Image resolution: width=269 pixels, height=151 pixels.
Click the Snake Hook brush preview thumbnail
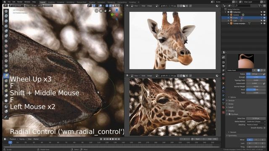coord(246,61)
